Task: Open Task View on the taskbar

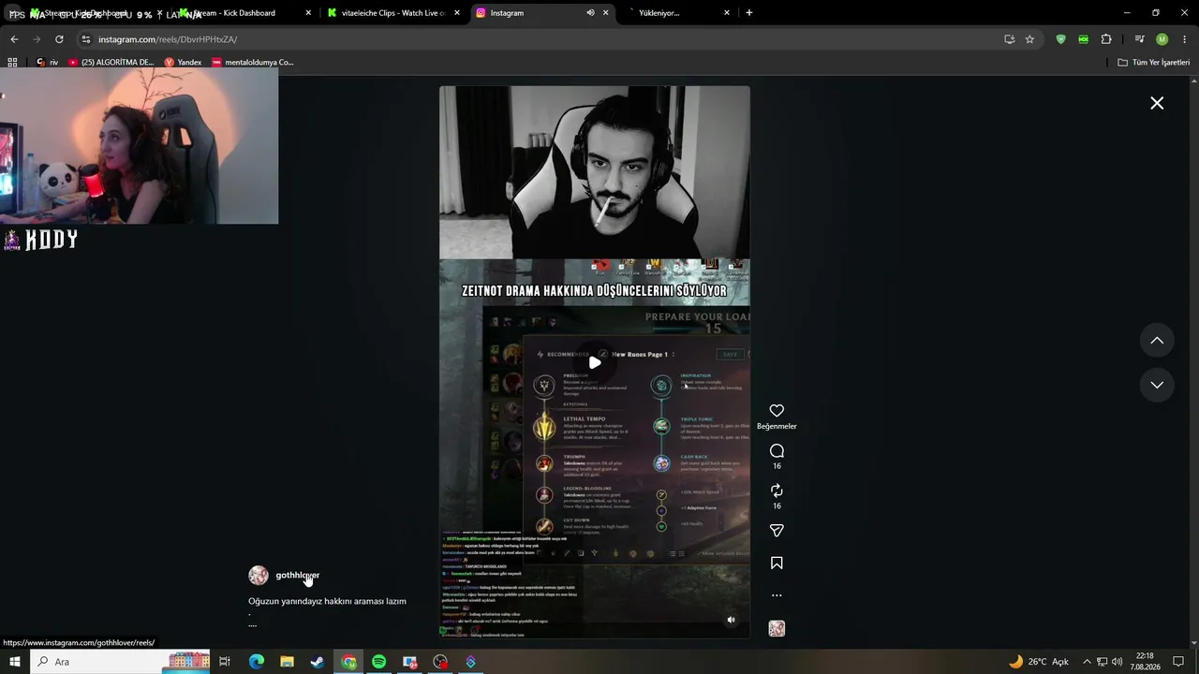Action: point(225,662)
